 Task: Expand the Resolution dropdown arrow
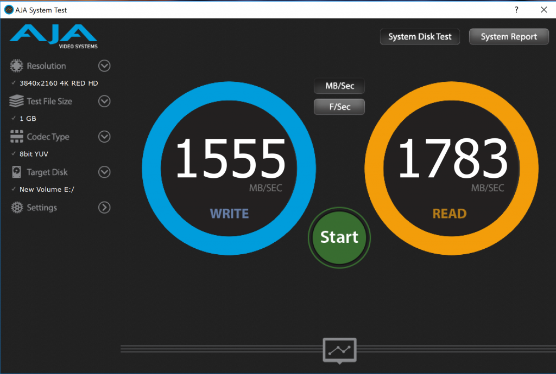104,66
